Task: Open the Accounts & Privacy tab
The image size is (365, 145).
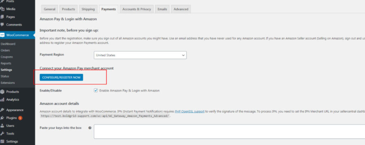Action: (x=137, y=9)
